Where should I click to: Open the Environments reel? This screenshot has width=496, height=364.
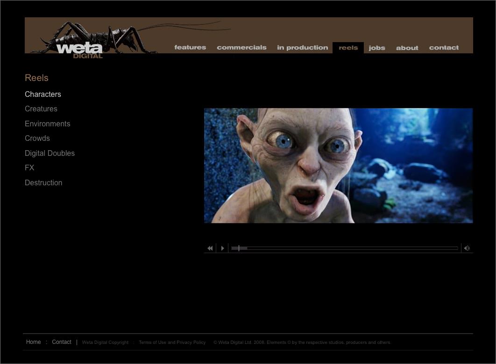[48, 124]
